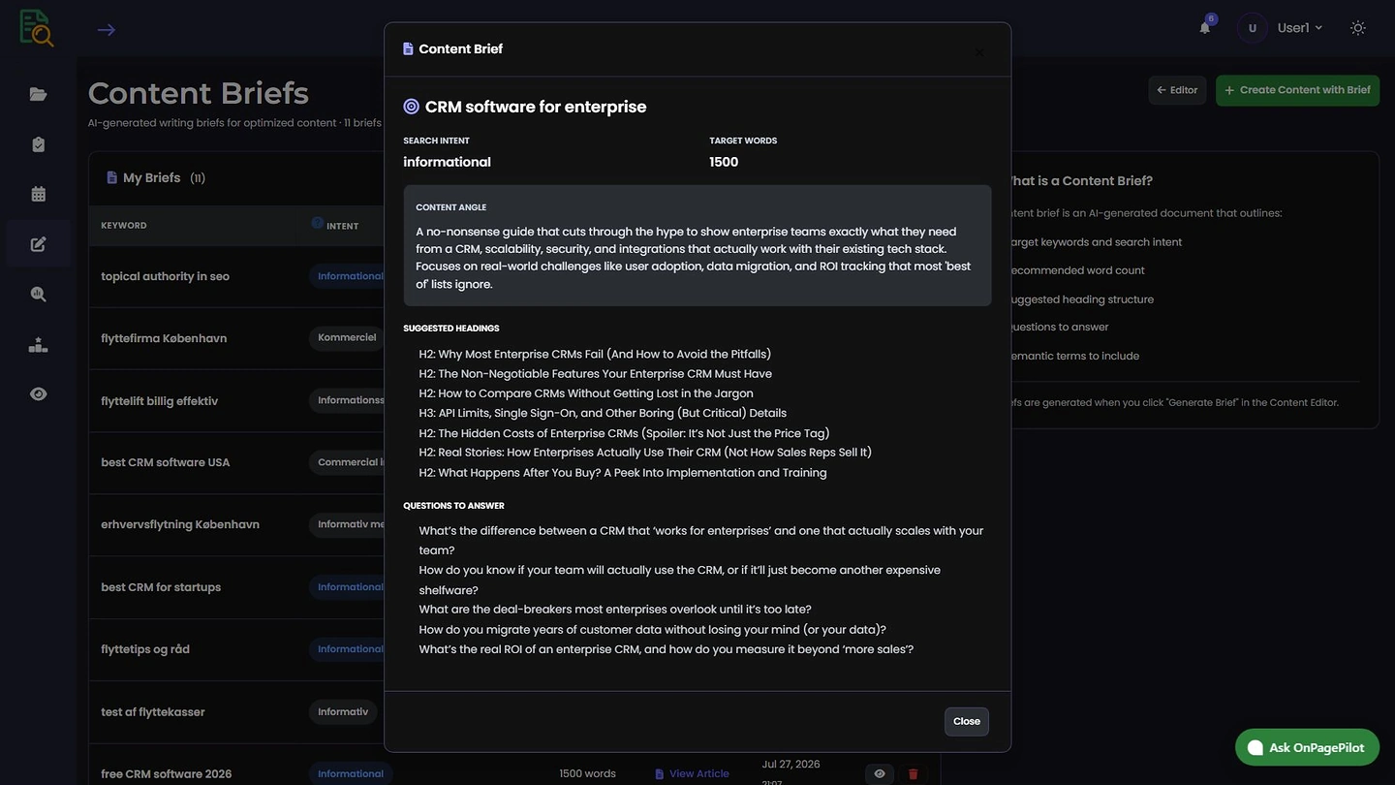
Task: Click the My Briefs panel heading
Action: 151,177
